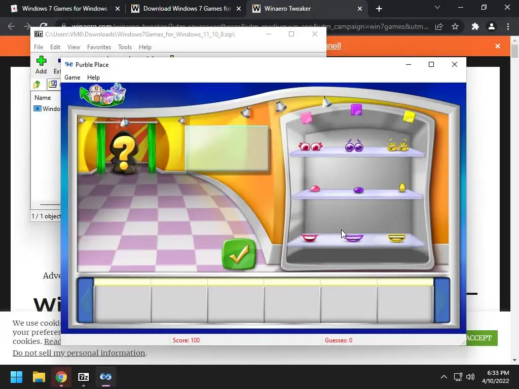Image resolution: width=519 pixels, height=389 pixels.
Task: Dismiss the orange banner with its X
Action: click(x=498, y=46)
